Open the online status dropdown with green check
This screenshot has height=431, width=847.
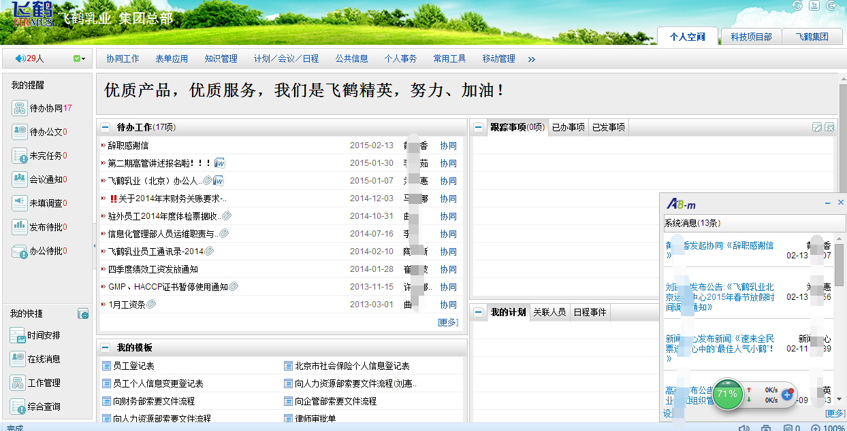(79, 59)
